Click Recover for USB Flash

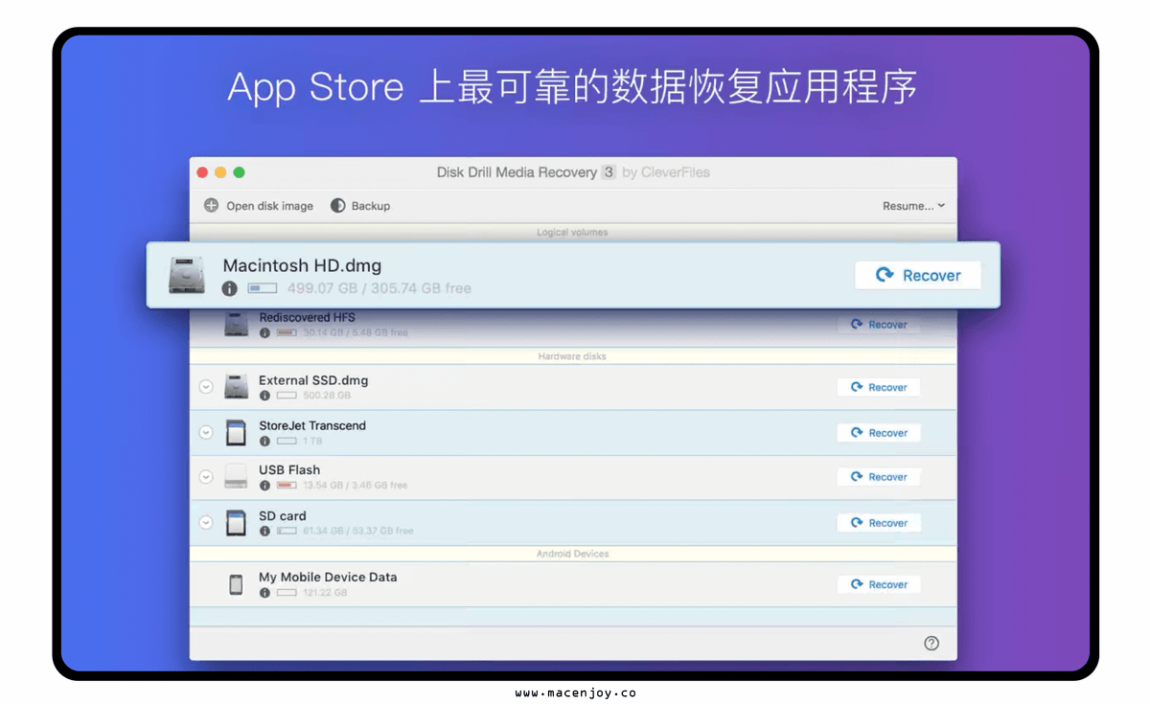(879, 477)
